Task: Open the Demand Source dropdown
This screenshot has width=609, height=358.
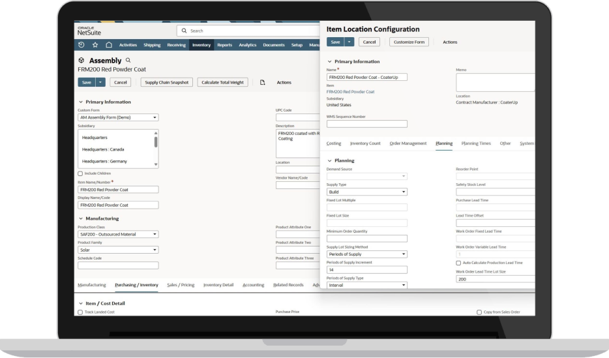Action: point(367,176)
